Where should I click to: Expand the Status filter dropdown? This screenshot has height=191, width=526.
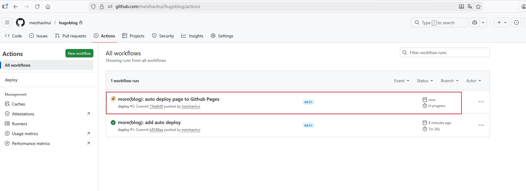pos(425,81)
